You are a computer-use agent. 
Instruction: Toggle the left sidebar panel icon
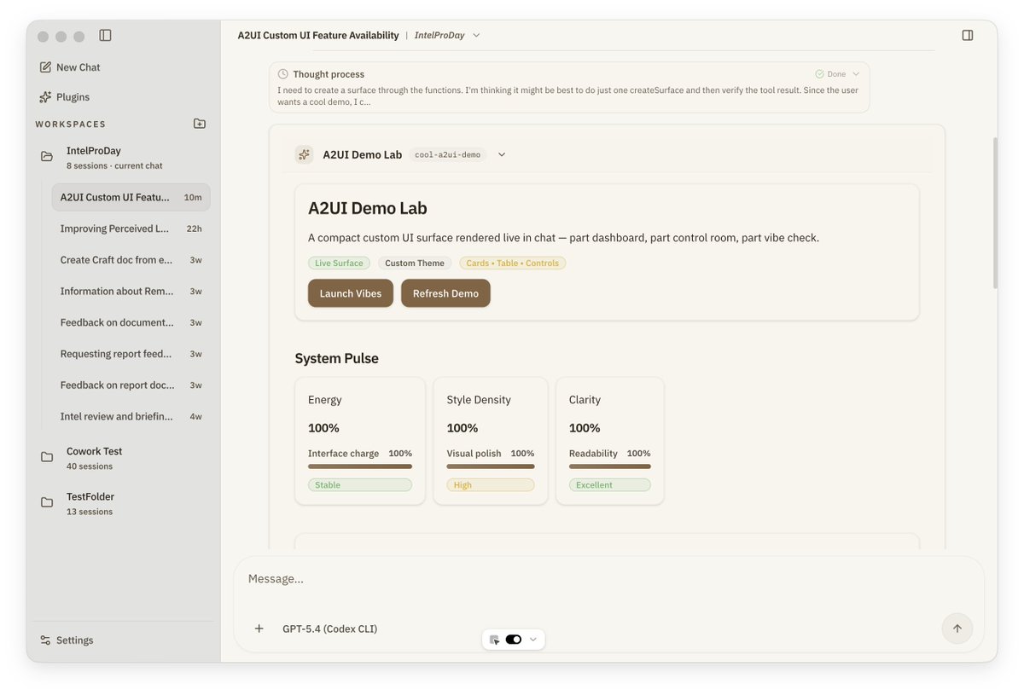(105, 35)
